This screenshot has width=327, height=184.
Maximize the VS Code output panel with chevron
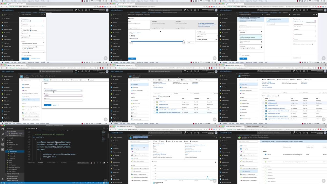click(101, 163)
